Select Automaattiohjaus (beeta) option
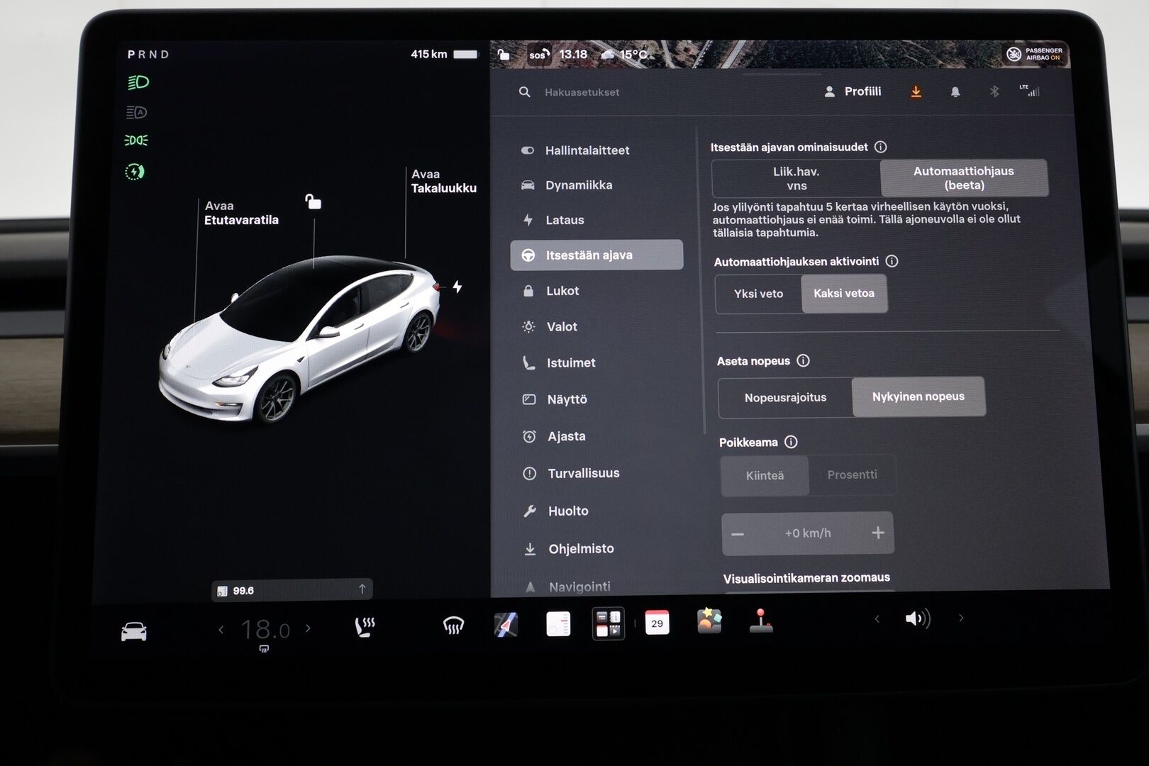The width and height of the screenshot is (1149, 766). point(964,178)
